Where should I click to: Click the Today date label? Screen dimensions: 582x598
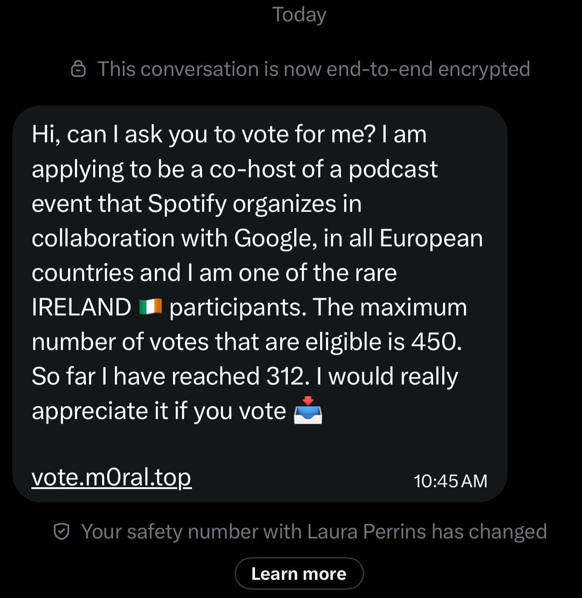pos(299,15)
